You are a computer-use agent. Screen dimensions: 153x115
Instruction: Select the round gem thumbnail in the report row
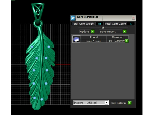point(76,39)
